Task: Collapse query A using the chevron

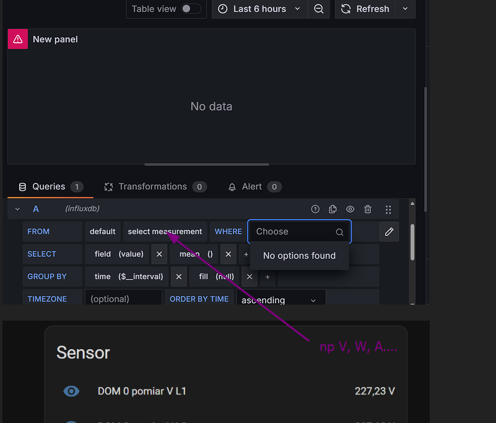Action: 17,210
